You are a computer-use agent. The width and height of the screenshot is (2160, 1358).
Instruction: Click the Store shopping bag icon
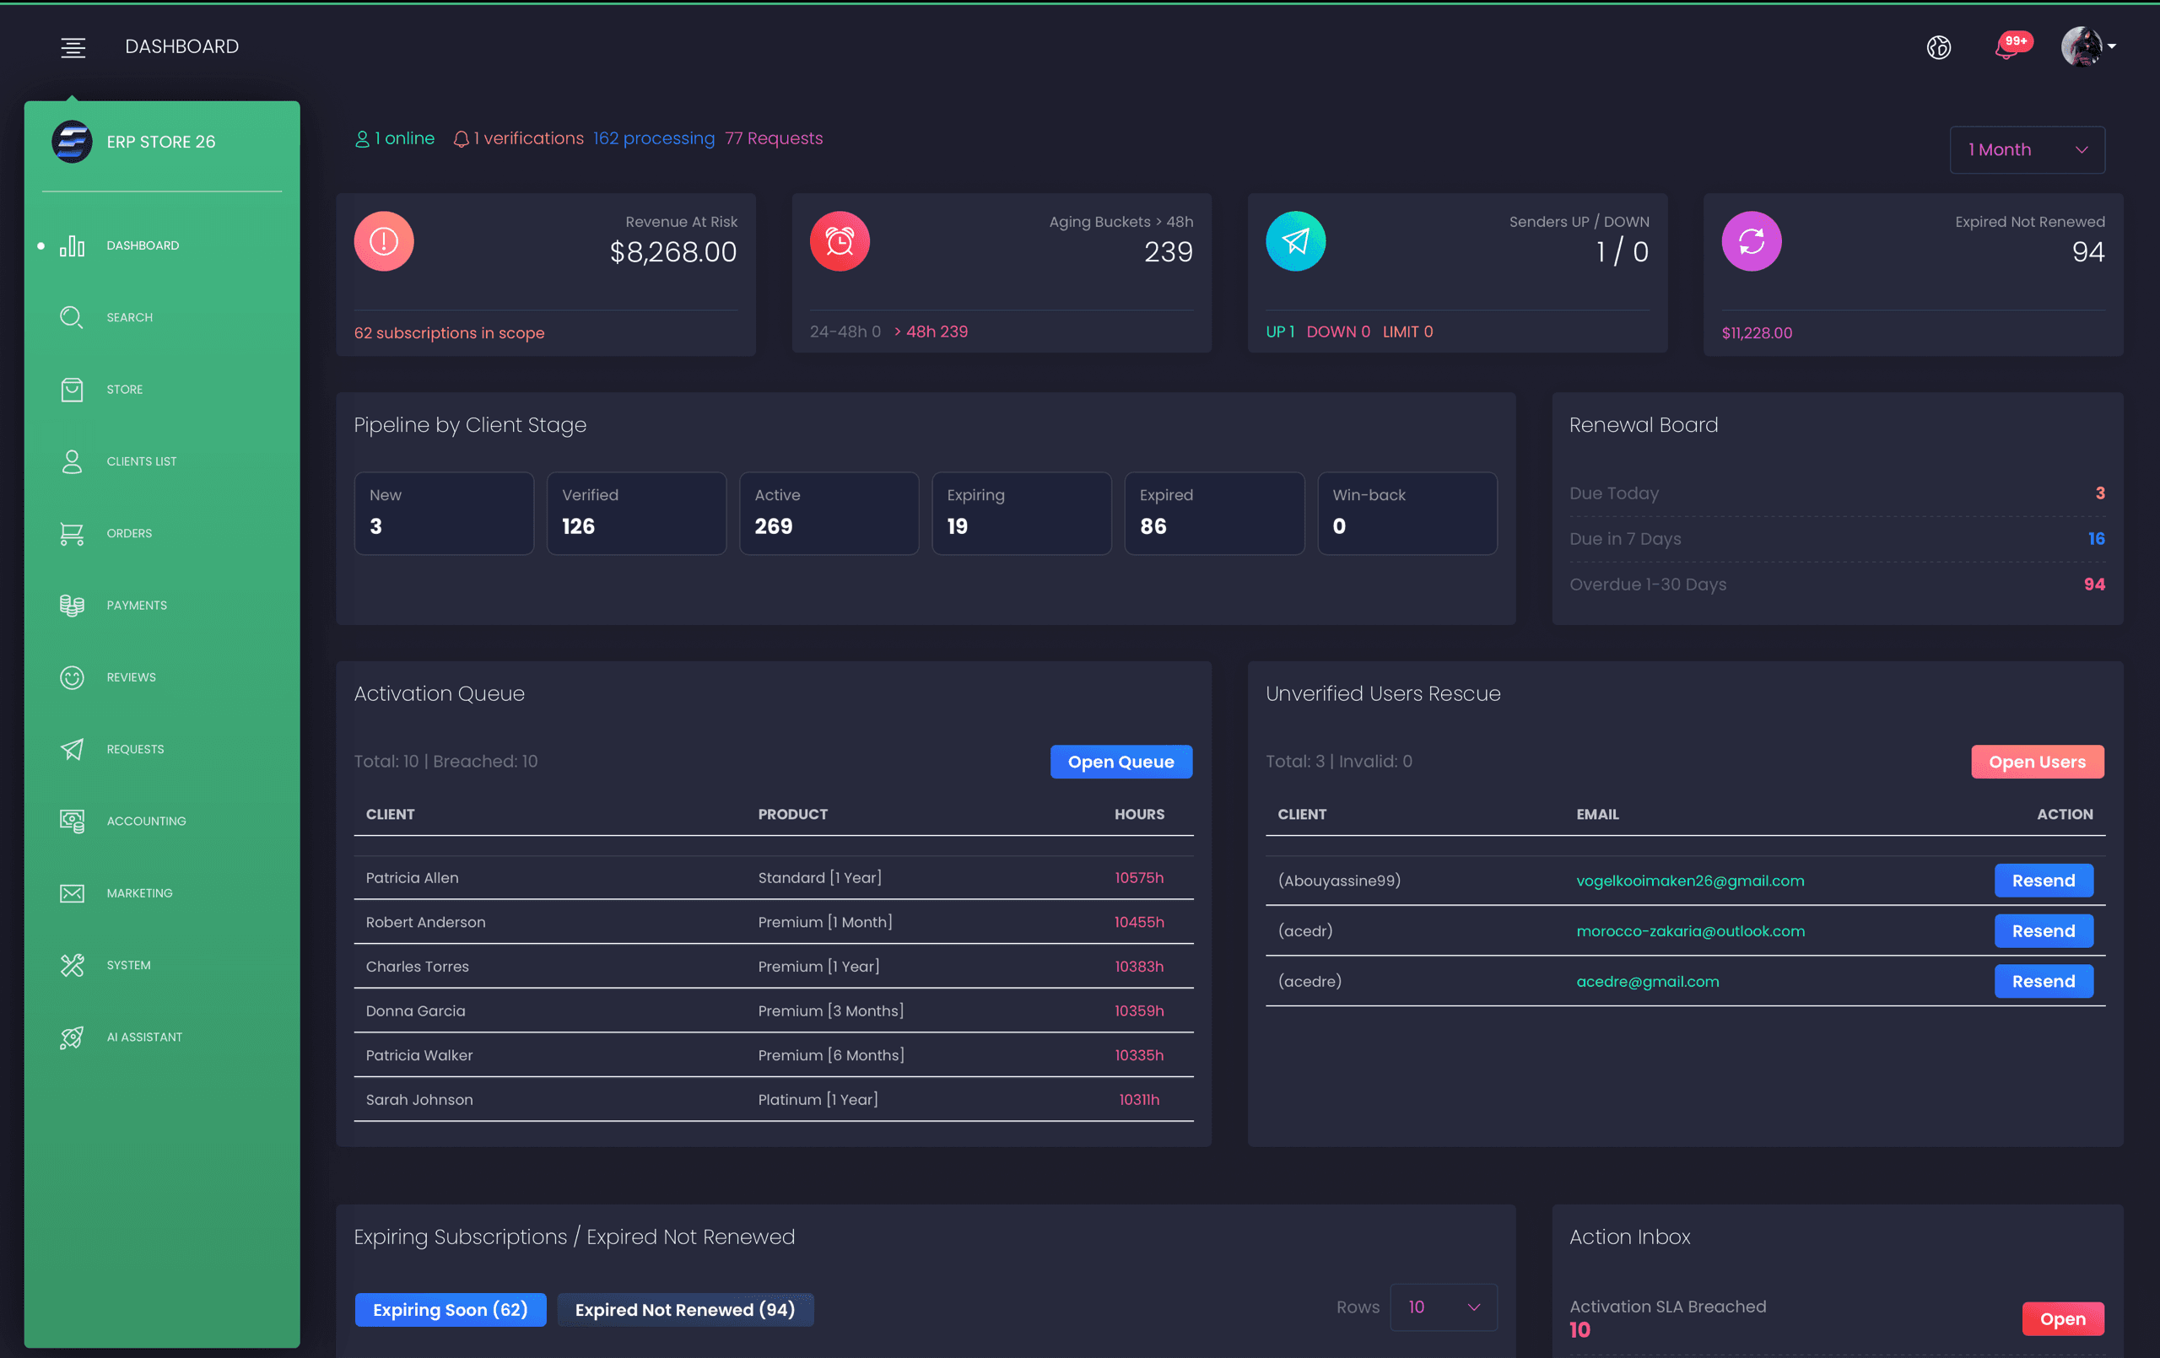coord(72,390)
